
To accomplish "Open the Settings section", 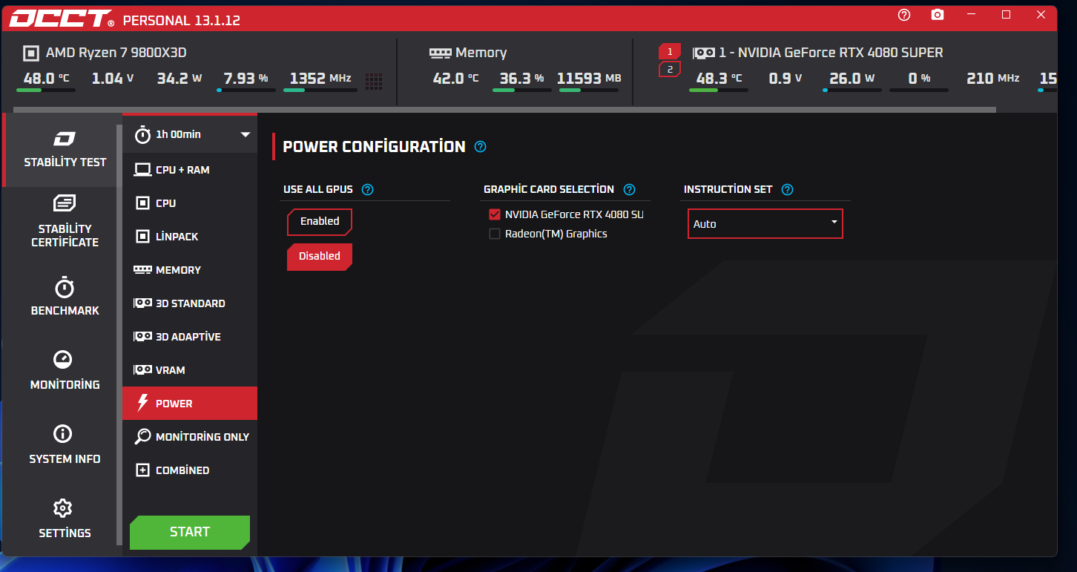I will pos(65,519).
